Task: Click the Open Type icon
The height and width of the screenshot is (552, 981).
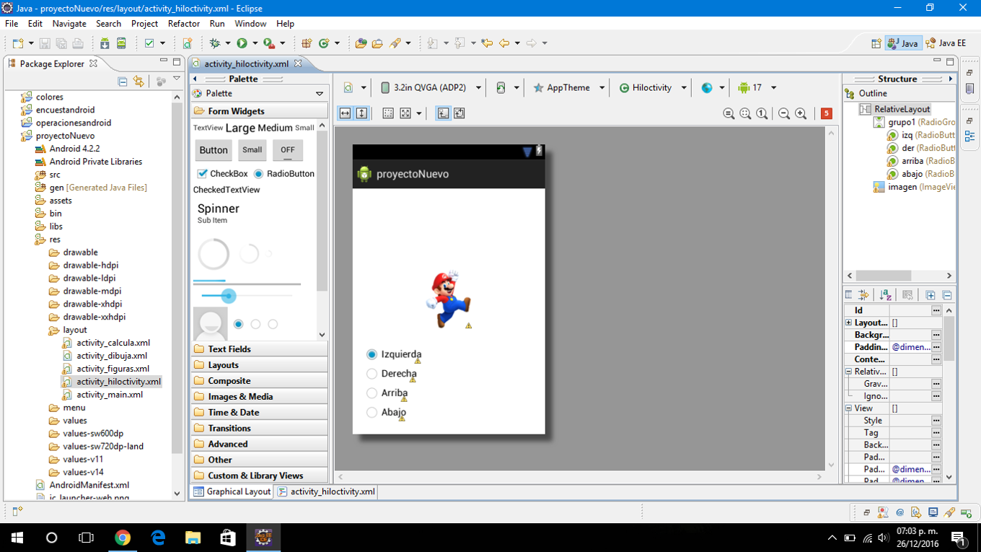Action: click(x=361, y=43)
